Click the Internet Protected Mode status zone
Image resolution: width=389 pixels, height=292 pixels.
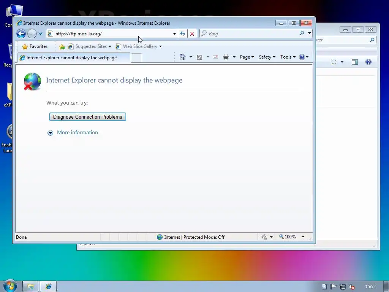coord(191,237)
